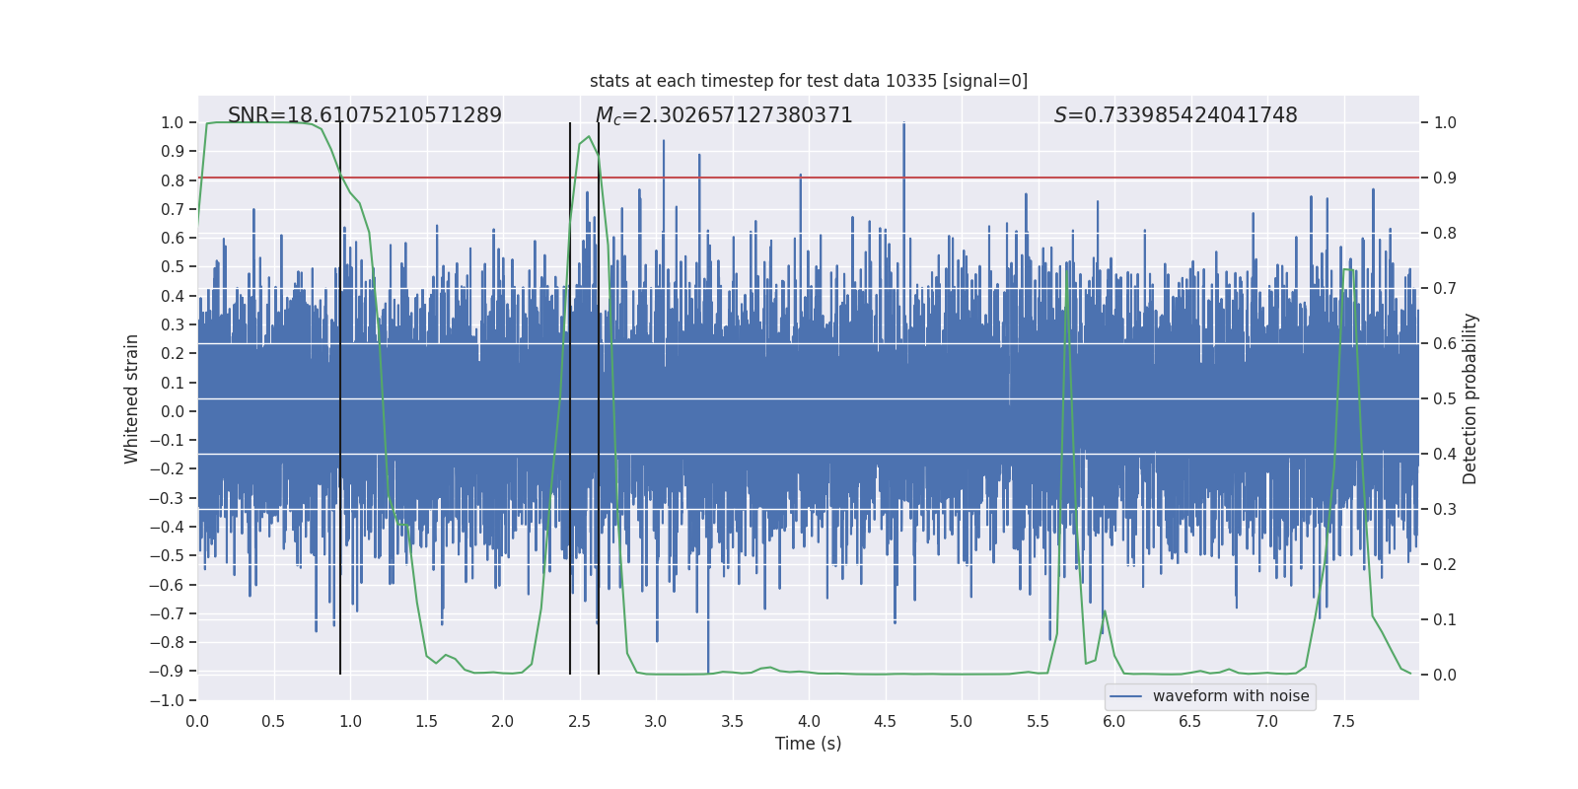Click the blue line sample in the legend

click(x=1126, y=696)
